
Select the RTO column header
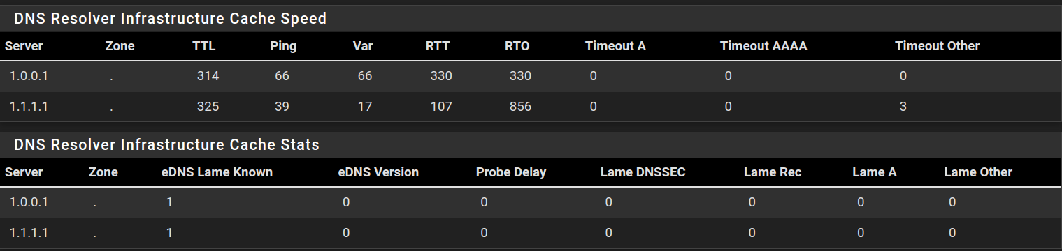pos(517,46)
